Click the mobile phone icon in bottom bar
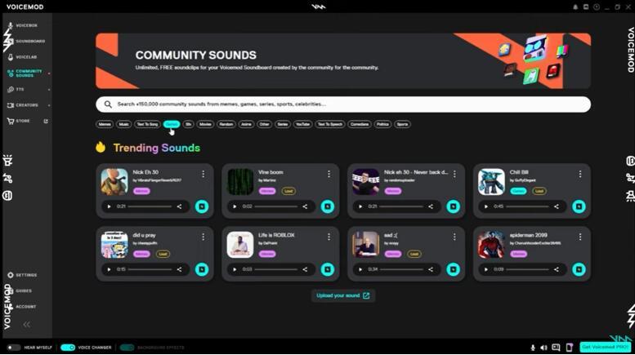635x355 pixels. (x=569, y=348)
